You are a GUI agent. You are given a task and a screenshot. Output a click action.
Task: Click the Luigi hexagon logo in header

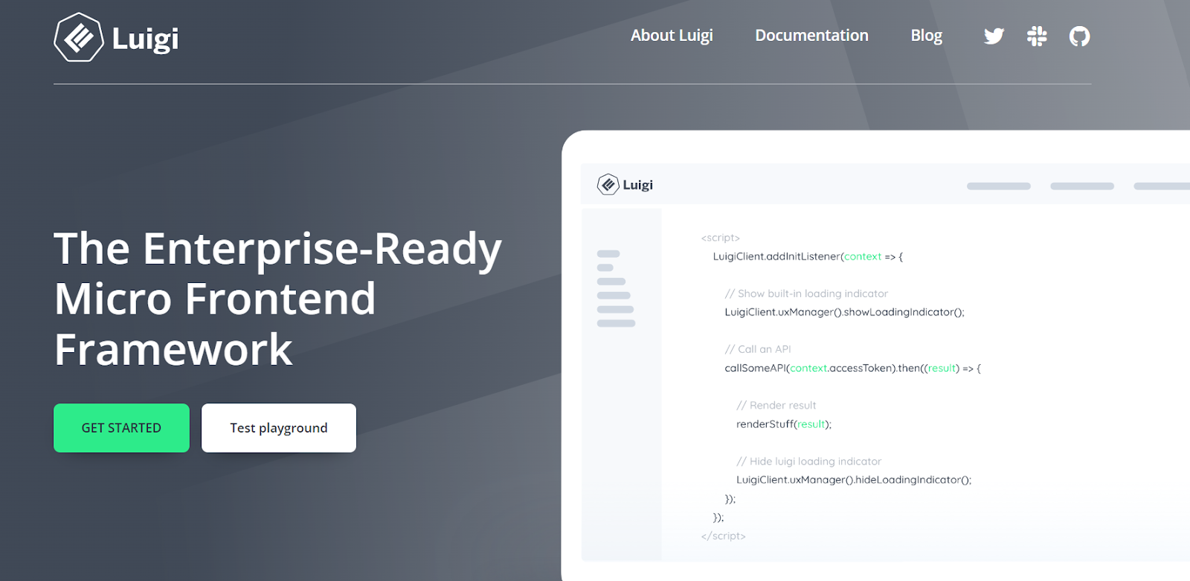pyautogui.click(x=79, y=37)
